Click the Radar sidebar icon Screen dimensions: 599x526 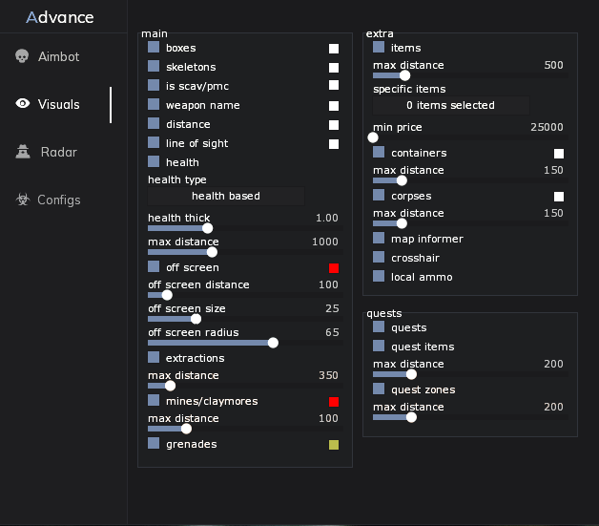tap(23, 152)
